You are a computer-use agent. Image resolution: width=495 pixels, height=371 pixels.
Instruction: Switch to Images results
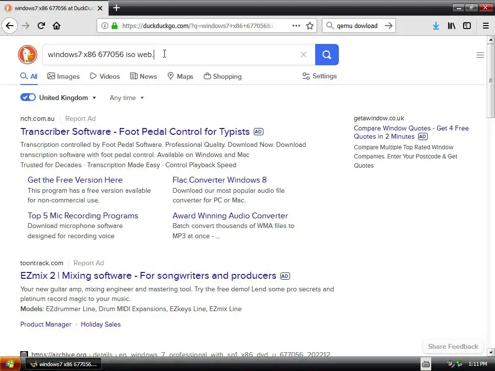coord(63,76)
